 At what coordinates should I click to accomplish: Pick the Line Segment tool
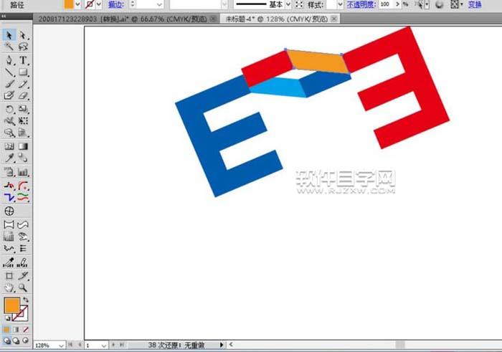click(x=9, y=72)
